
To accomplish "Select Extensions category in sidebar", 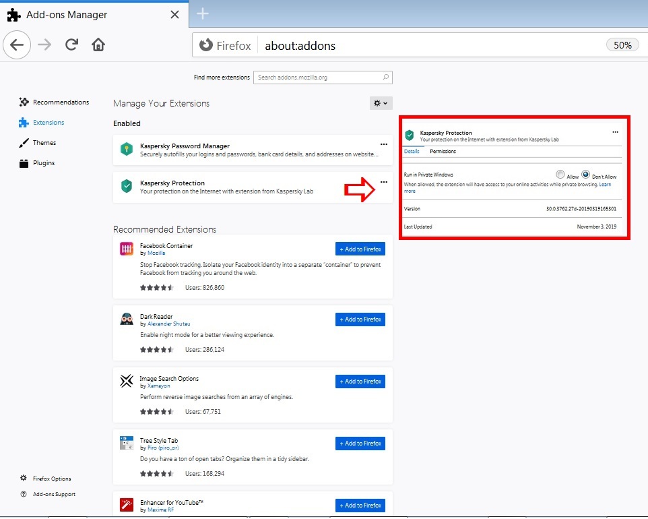I will (42, 123).
